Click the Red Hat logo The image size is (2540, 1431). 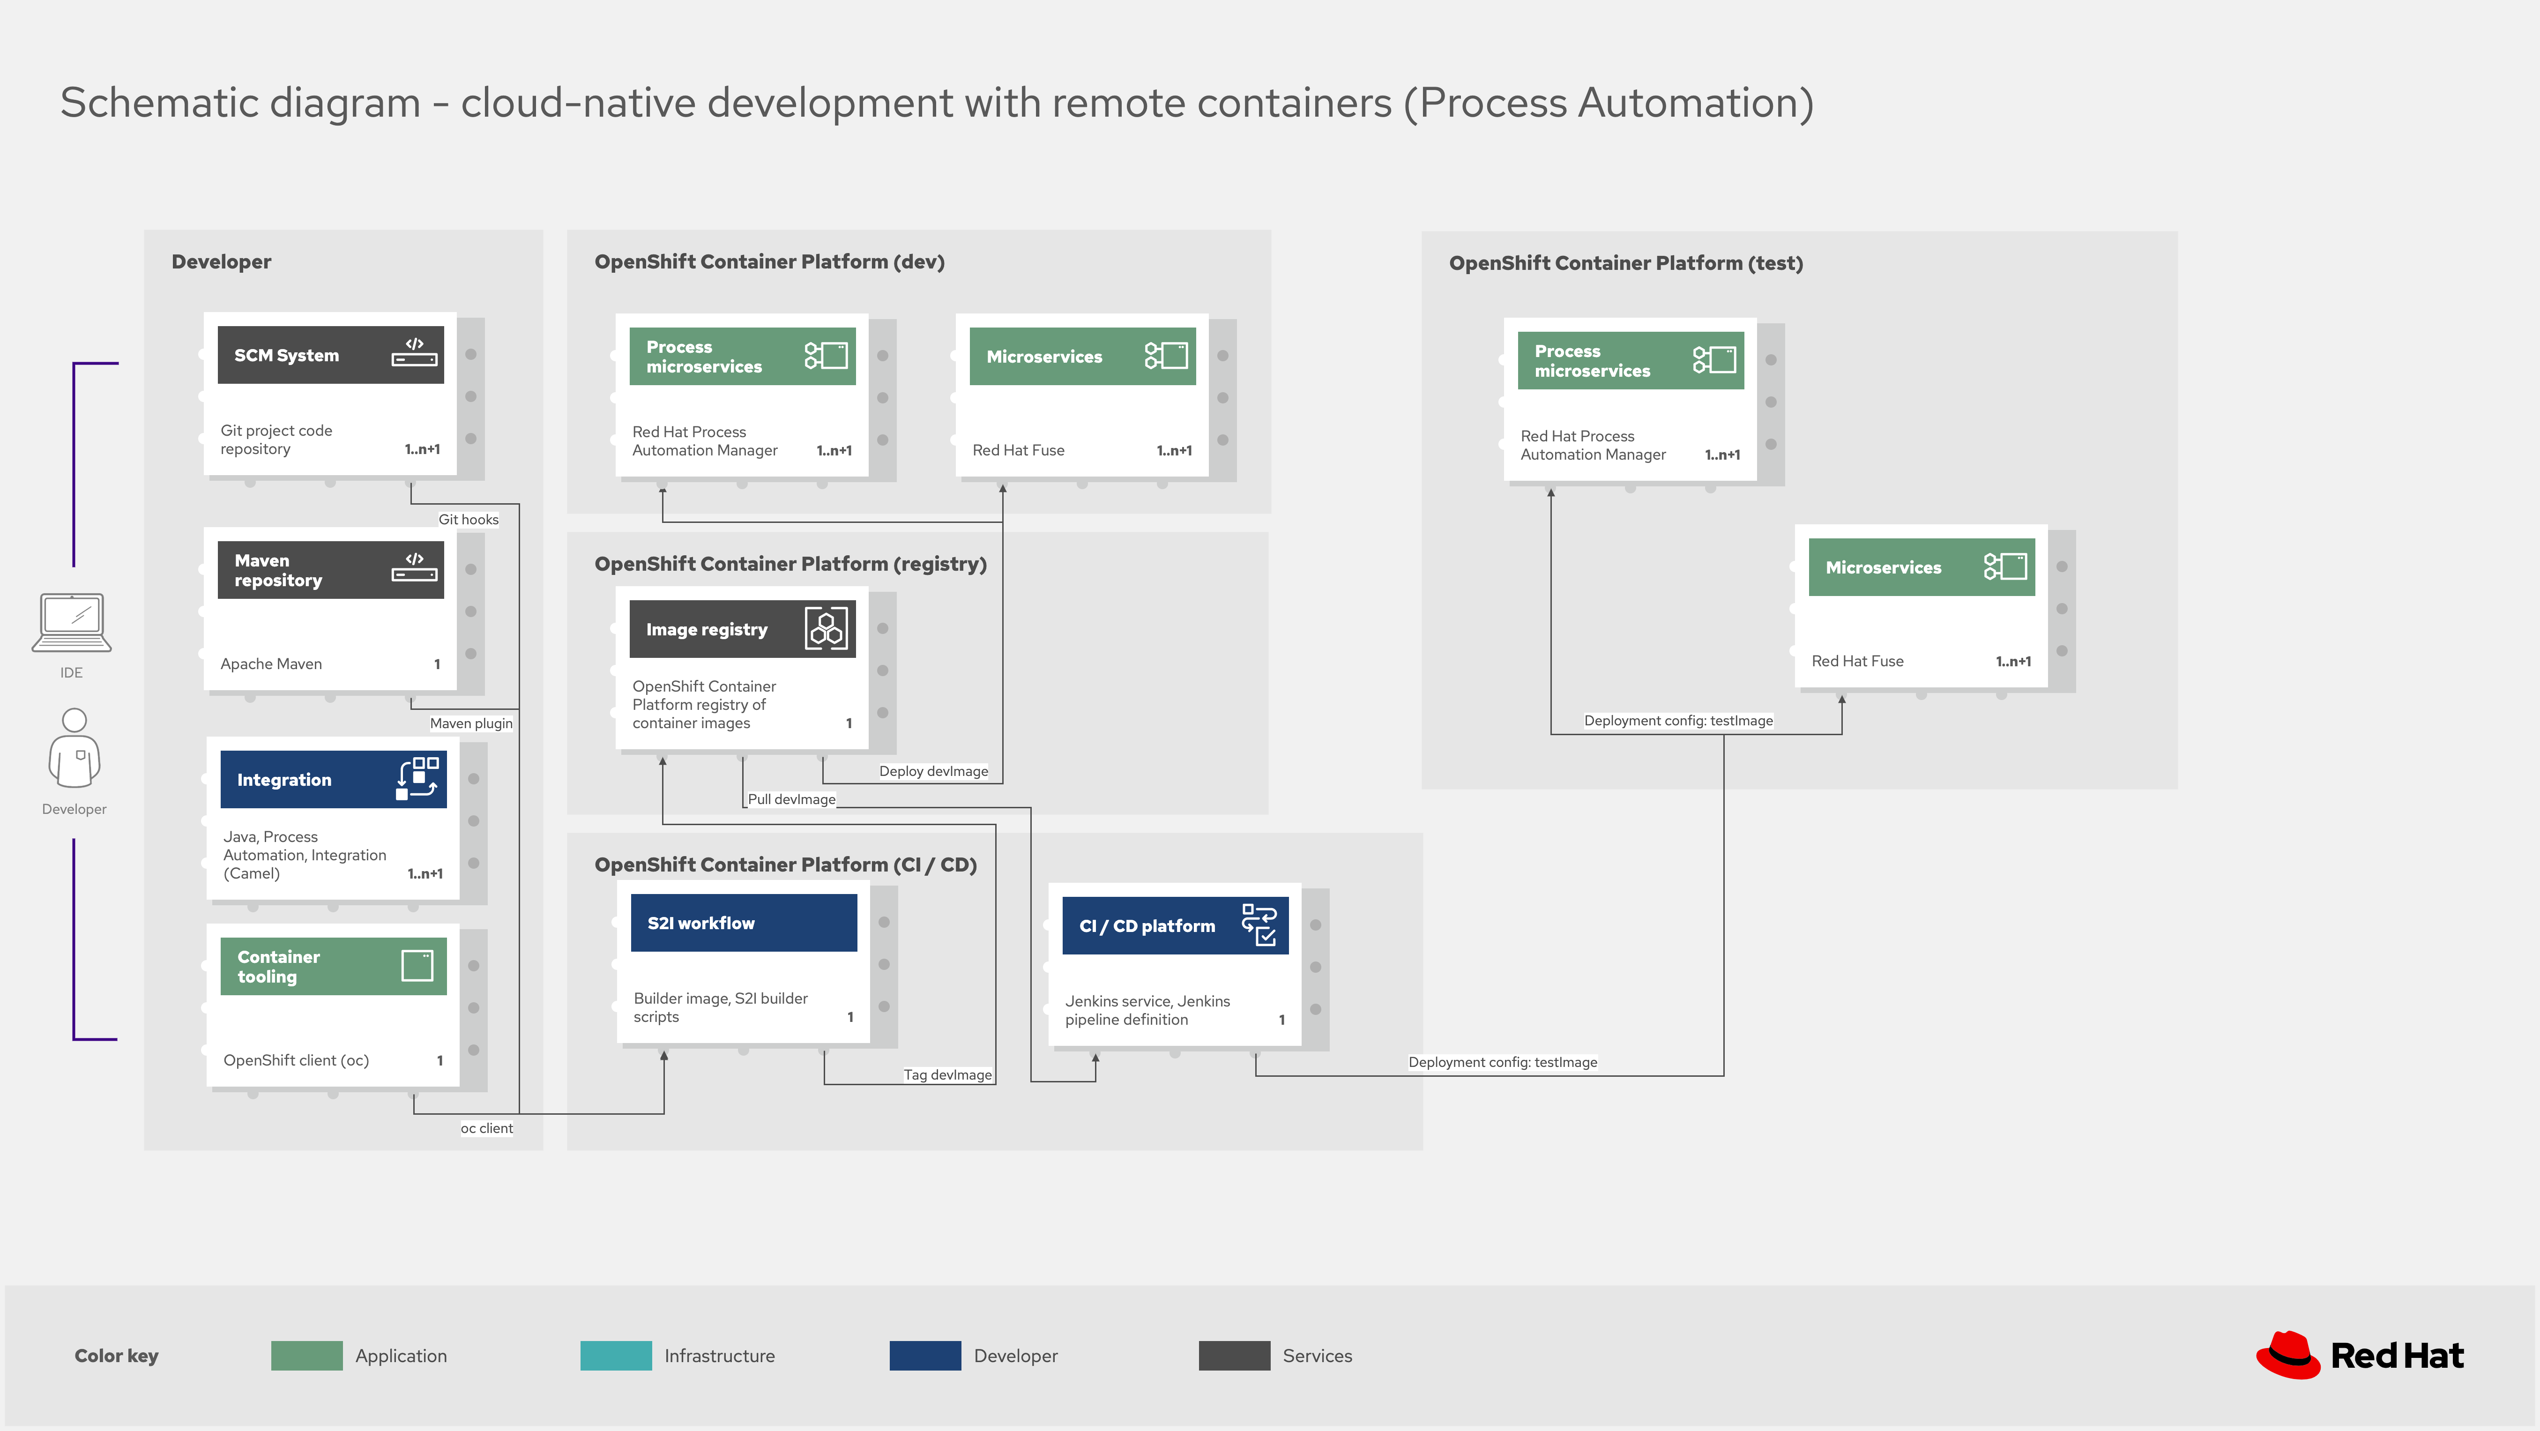click(x=2360, y=1355)
